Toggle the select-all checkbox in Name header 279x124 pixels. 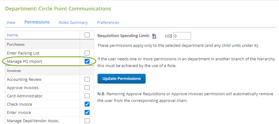coord(87,35)
